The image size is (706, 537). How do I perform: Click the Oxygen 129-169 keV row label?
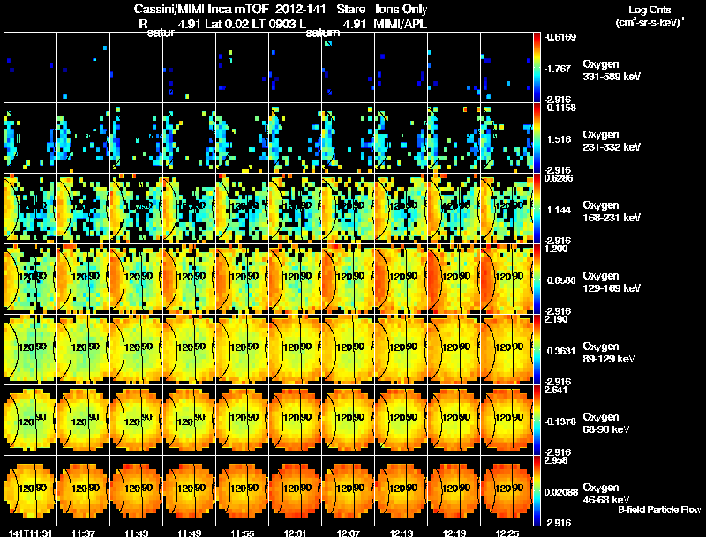(612, 281)
